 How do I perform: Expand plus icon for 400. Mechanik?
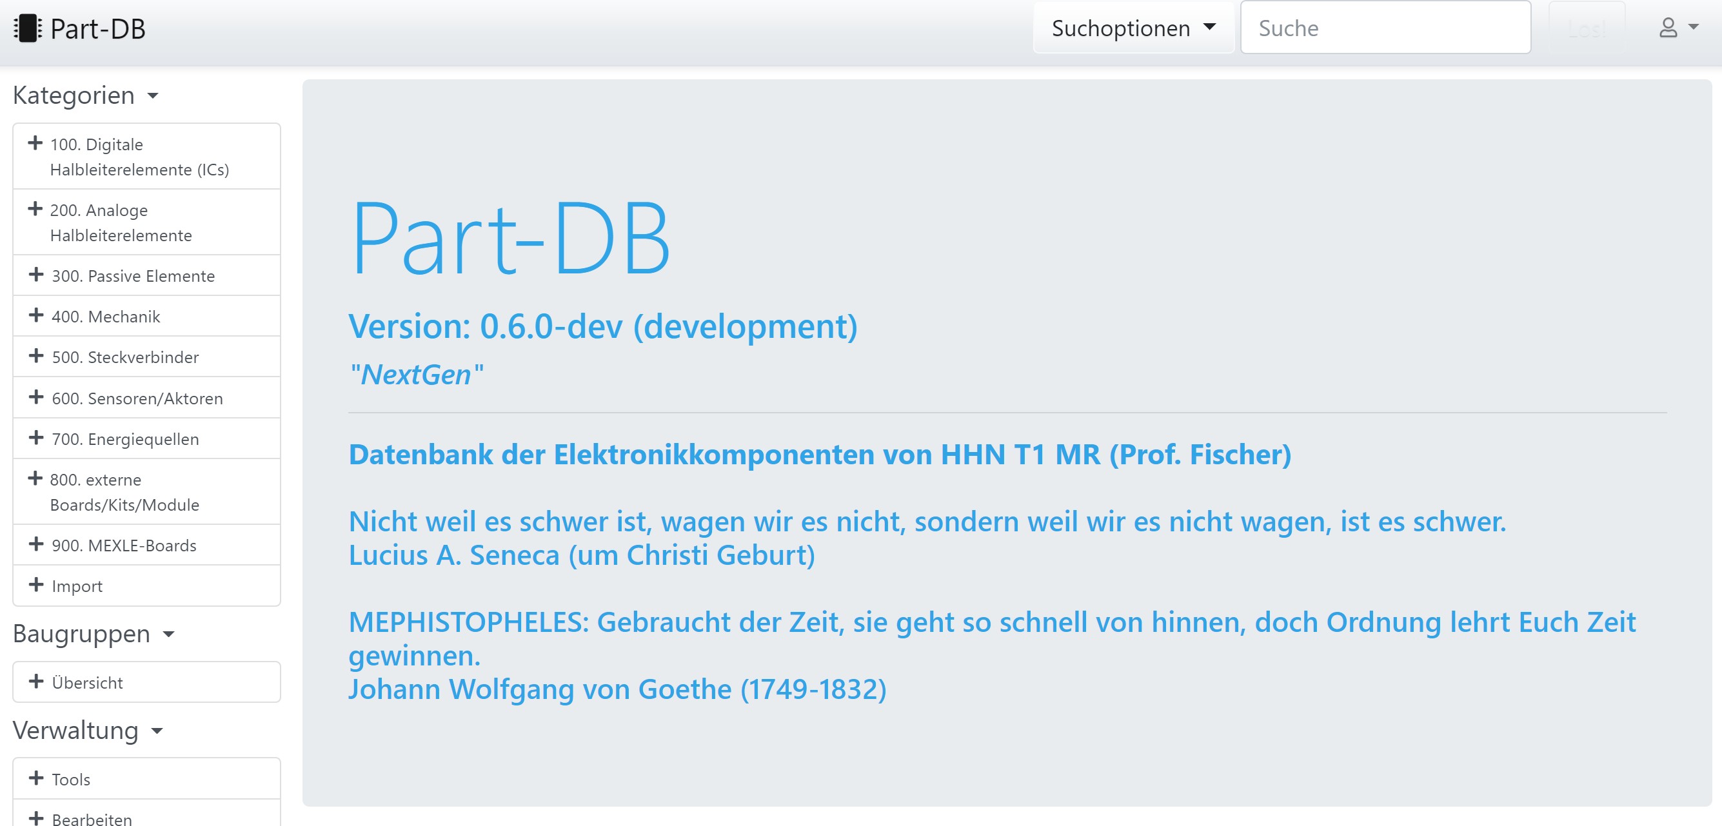[x=36, y=315]
